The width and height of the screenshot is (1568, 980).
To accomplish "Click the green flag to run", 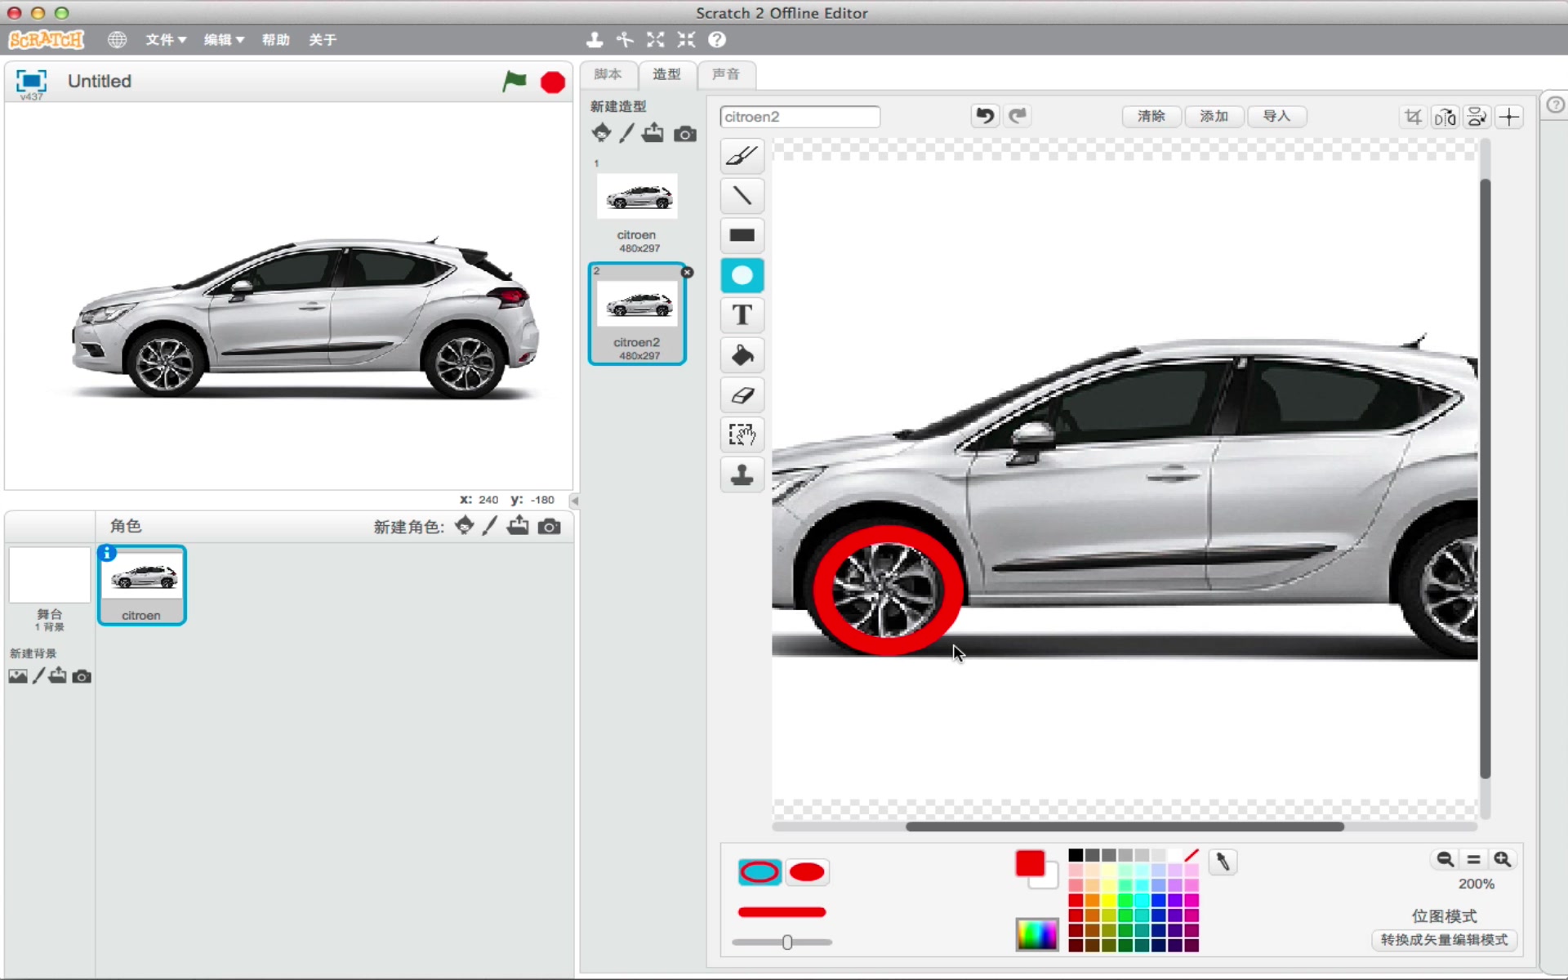I will click(x=514, y=82).
